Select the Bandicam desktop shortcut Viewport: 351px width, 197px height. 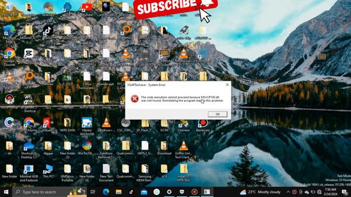point(203,125)
